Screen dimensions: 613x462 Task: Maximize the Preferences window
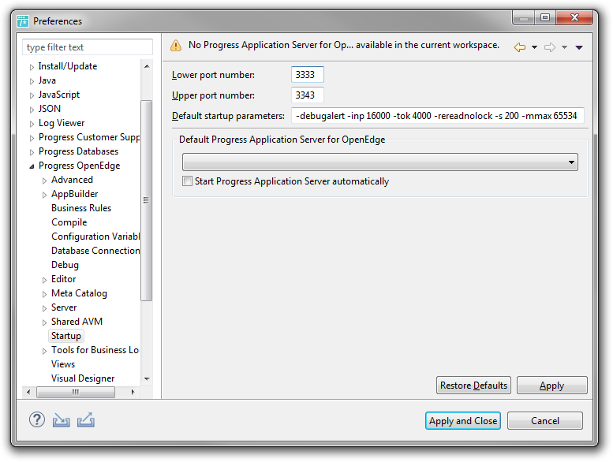[x=545, y=17]
